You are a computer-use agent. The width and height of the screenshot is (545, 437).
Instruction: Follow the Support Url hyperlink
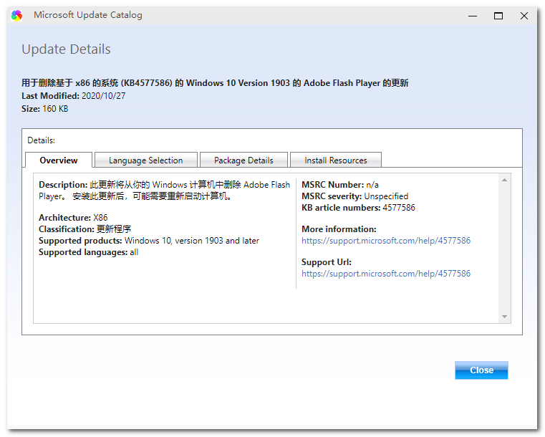point(386,274)
